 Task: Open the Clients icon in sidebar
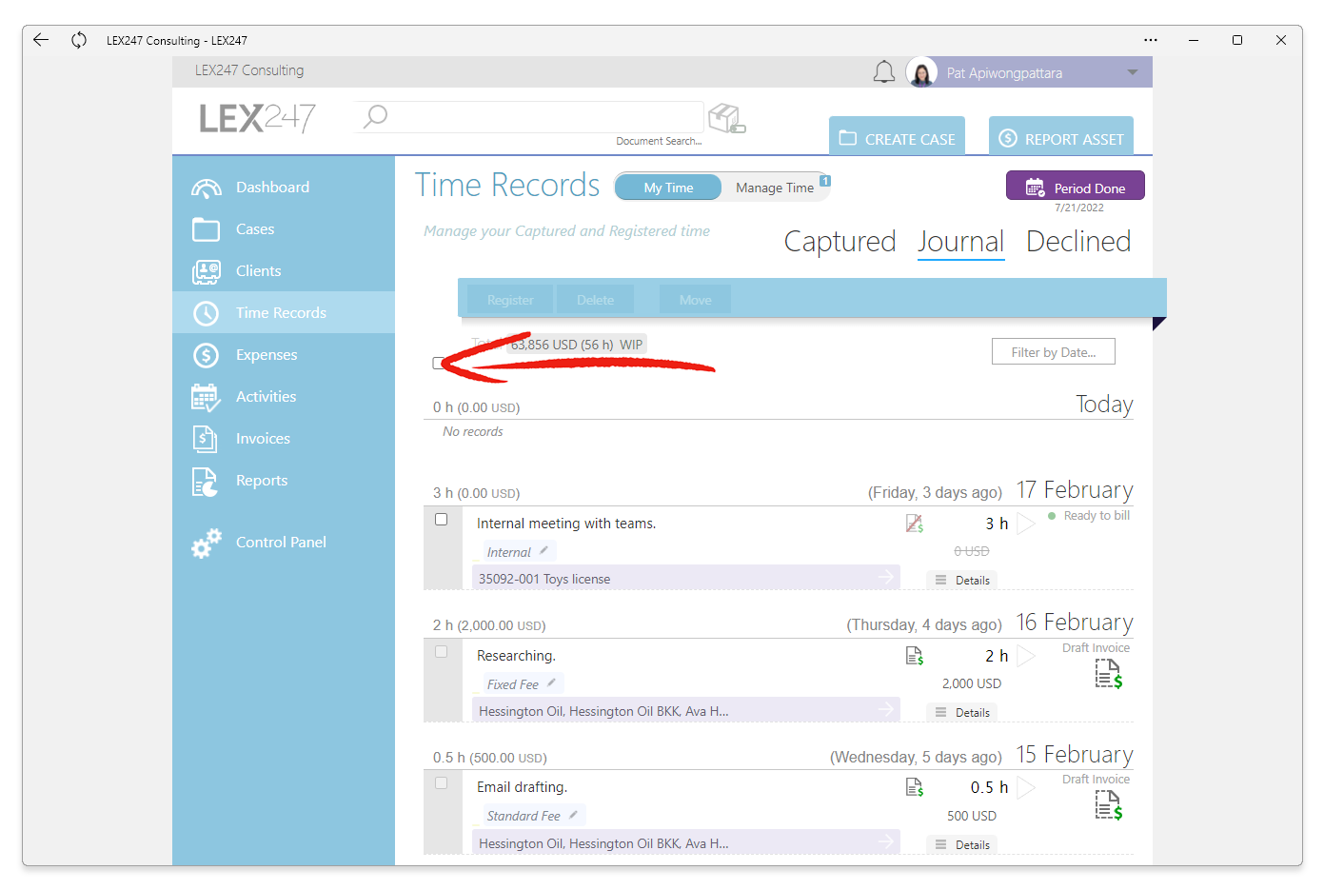pyautogui.click(x=206, y=271)
